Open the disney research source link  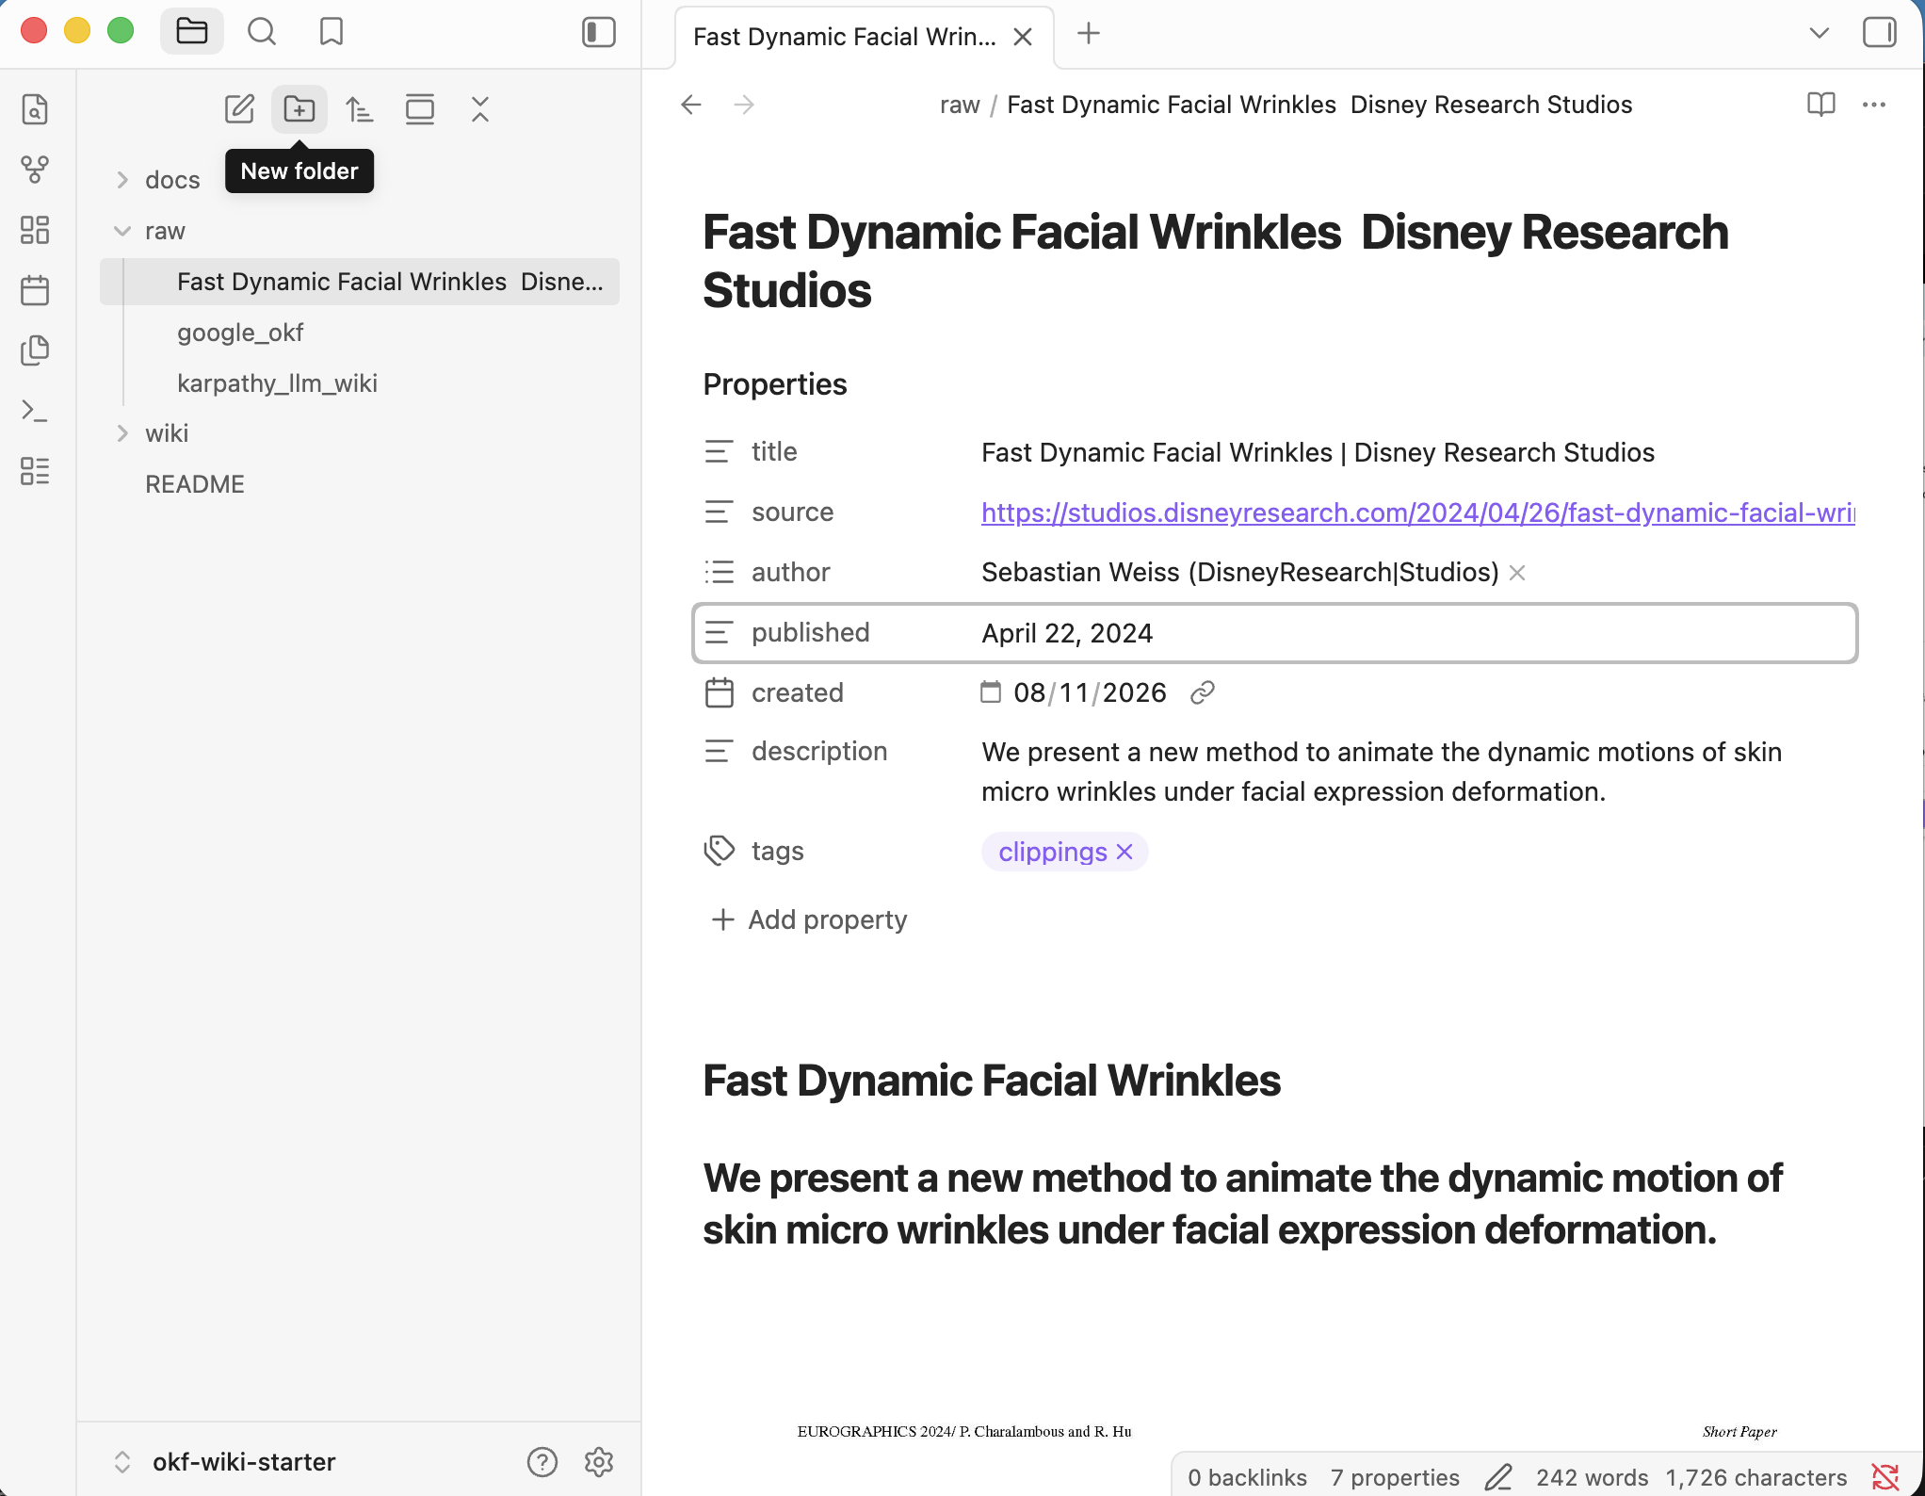click(1417, 512)
